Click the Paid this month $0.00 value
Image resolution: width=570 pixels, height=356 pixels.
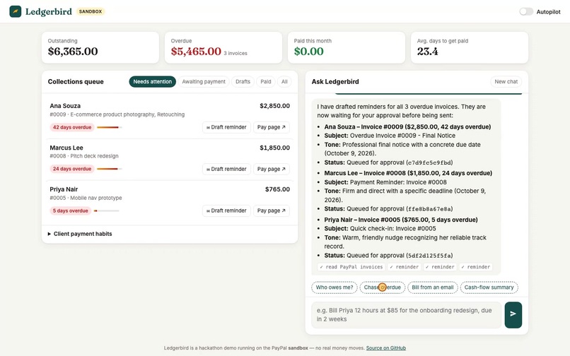[x=308, y=52]
